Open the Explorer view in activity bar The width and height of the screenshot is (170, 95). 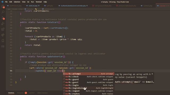tap(3, 7)
